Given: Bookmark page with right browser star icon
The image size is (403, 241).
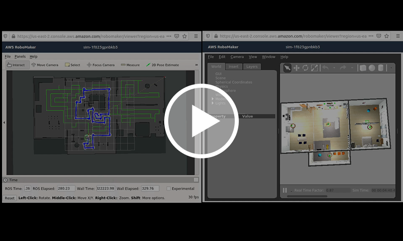Looking at the screenshot, I should (386, 36).
